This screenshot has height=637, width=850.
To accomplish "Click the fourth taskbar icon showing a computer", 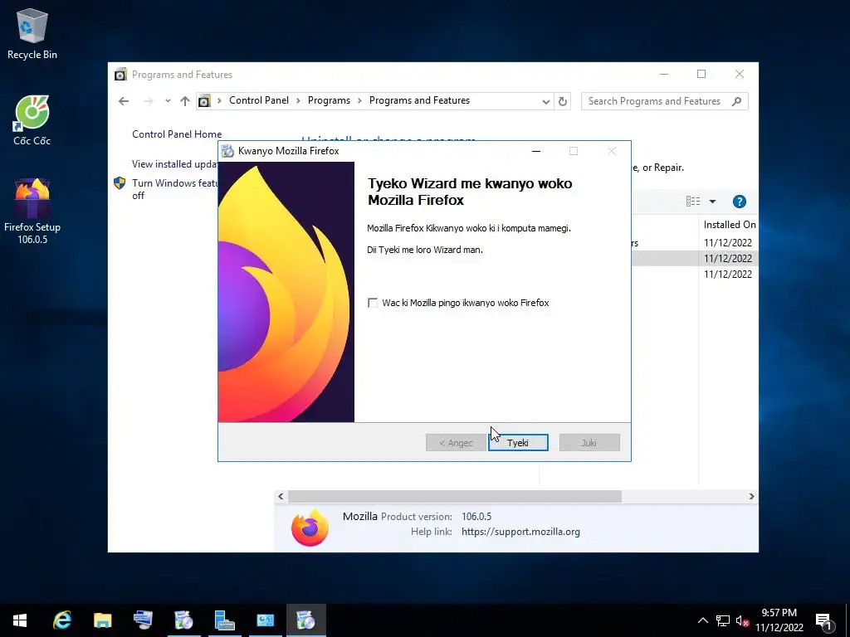I will point(143,620).
